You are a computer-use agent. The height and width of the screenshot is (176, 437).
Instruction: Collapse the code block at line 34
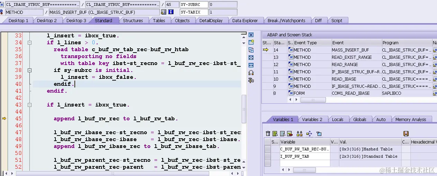click(x=29, y=43)
